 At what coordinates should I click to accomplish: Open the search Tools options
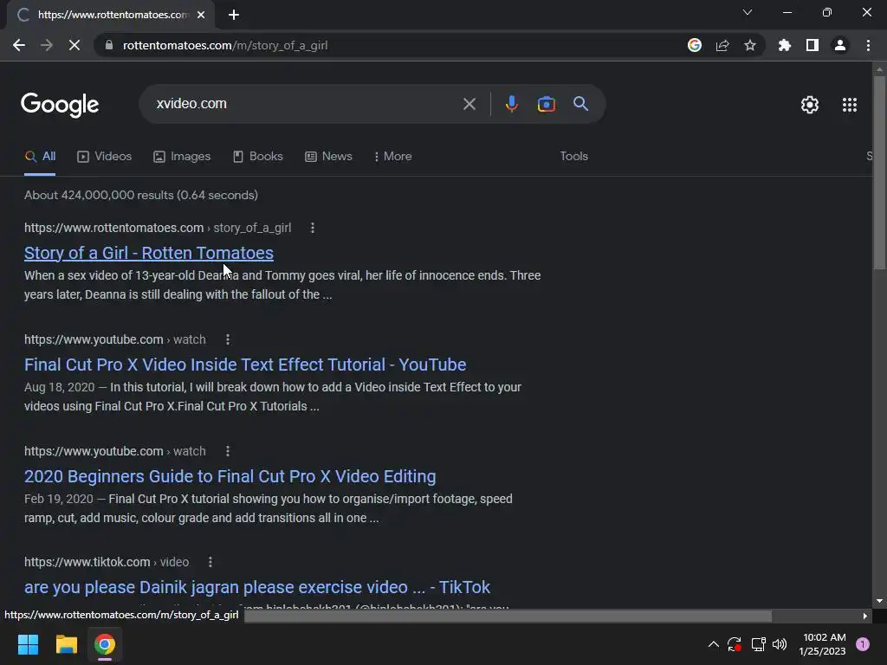point(573,157)
